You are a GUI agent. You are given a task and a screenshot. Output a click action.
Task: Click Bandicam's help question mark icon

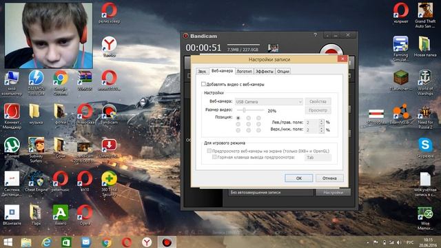coord(316,35)
